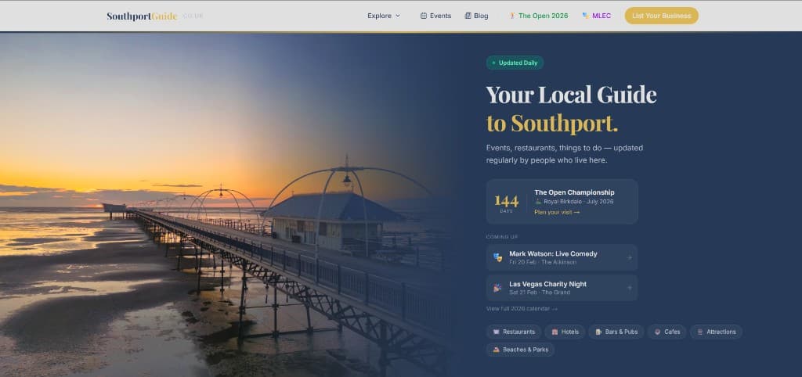Click the arrow on Las Vegas Charity Night row
The width and height of the screenshot is (802, 377).
(630, 288)
